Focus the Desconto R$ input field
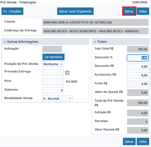151x147 pixels. 138,67
